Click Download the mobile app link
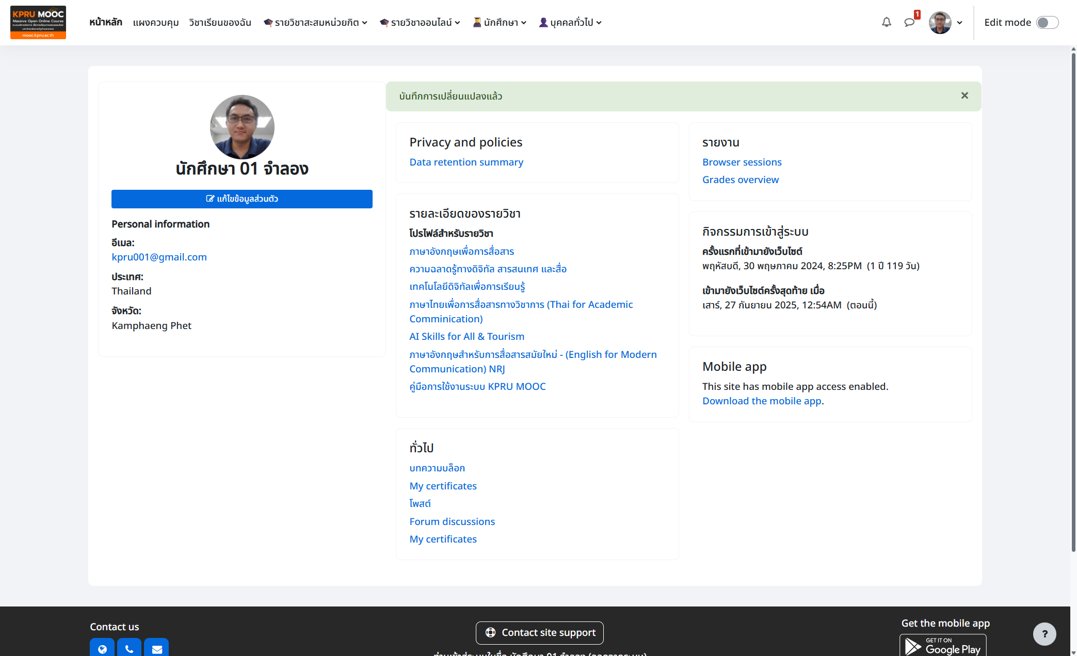Image resolution: width=1077 pixels, height=656 pixels. (762, 401)
